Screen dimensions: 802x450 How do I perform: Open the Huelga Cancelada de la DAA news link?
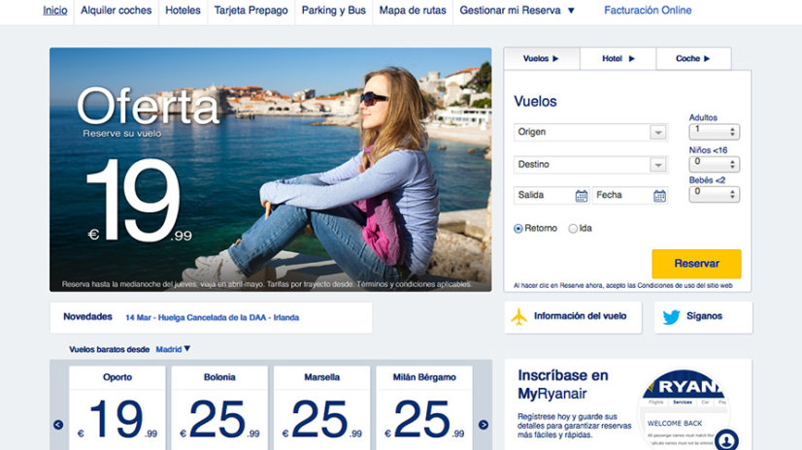coord(212,317)
